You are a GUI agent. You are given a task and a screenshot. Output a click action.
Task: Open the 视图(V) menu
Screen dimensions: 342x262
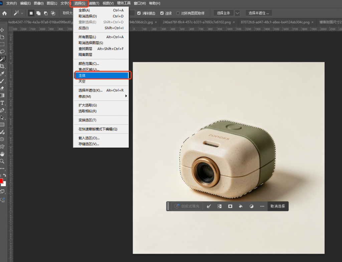tap(108, 3)
